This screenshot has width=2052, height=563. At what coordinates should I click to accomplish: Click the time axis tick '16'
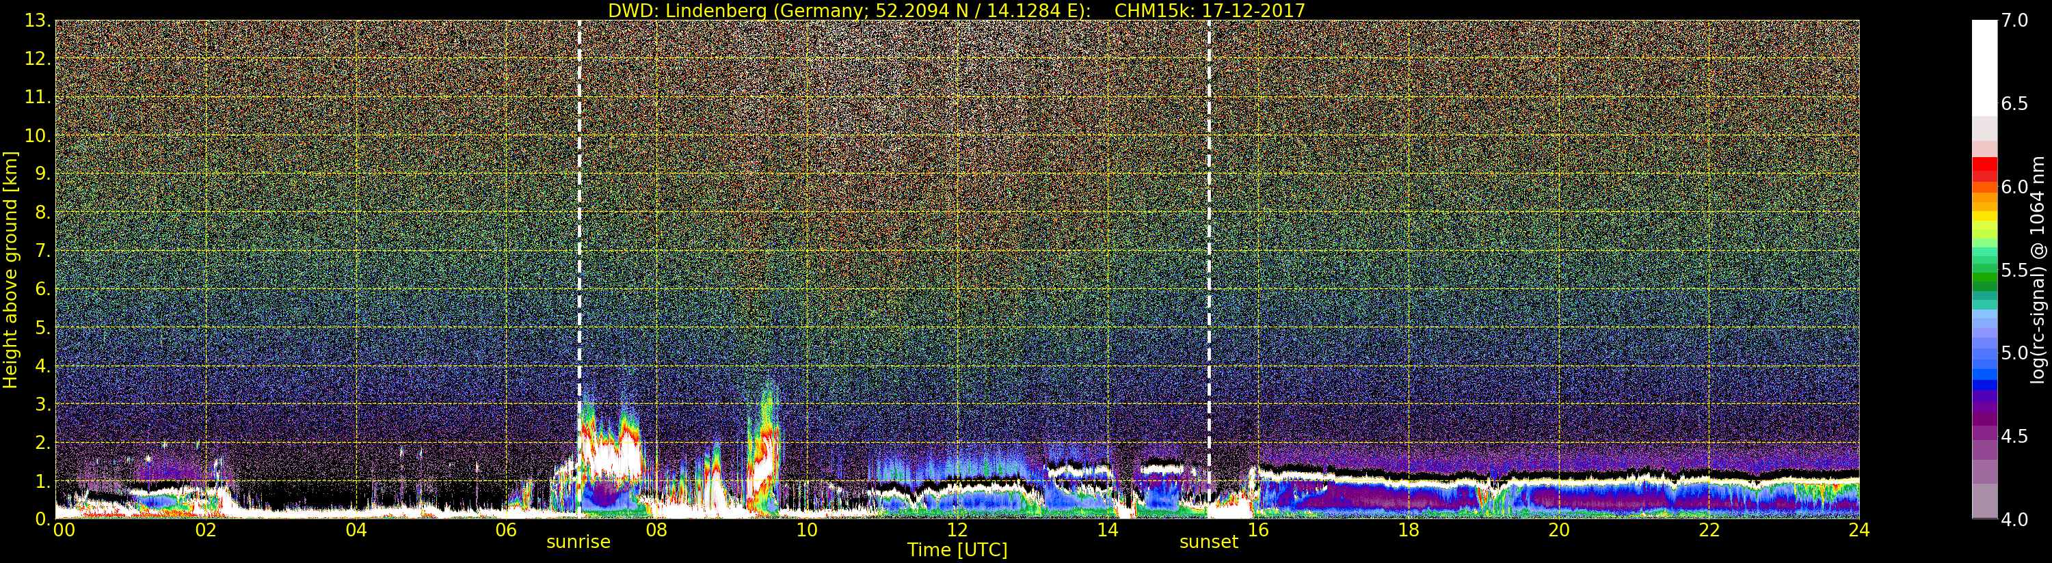(1258, 530)
